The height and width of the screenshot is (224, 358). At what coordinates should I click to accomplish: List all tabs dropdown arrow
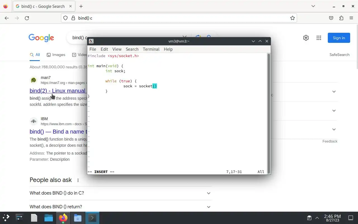pos(313,6)
